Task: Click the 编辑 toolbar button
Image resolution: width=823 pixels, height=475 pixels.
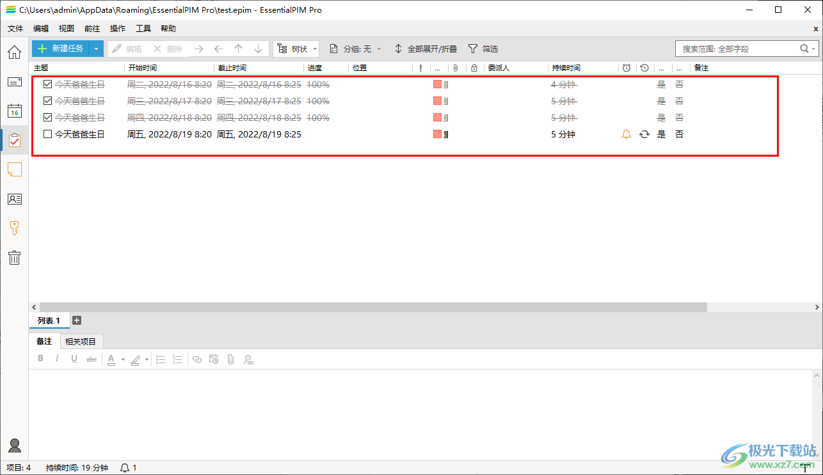Action: 127,49
